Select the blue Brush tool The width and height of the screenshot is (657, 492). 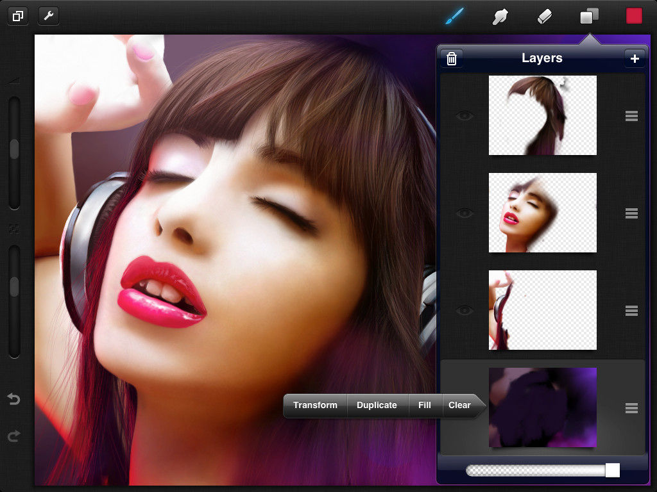[455, 16]
